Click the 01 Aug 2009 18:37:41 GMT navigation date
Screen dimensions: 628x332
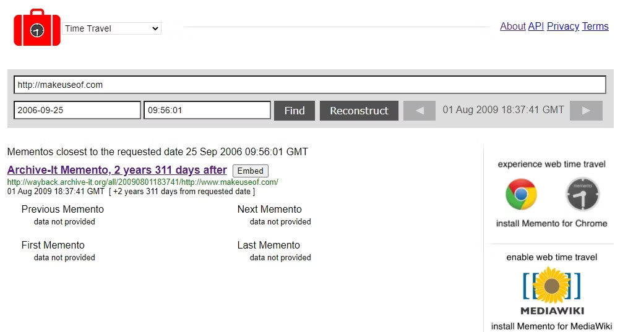pyautogui.click(x=503, y=110)
